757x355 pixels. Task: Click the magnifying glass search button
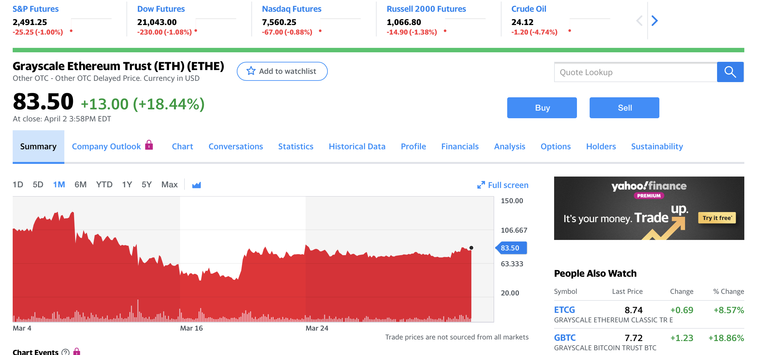(x=730, y=72)
